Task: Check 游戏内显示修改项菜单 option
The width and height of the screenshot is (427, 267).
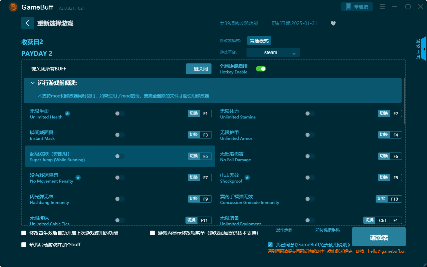Action: coord(152,233)
